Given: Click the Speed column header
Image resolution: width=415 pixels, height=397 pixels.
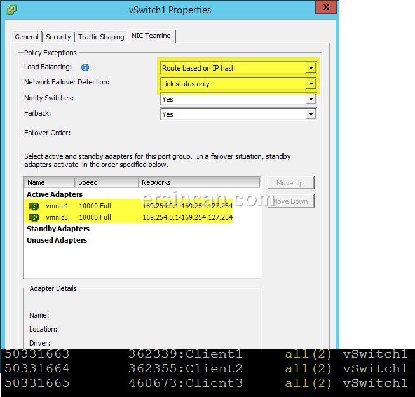Looking at the screenshot, I should 107,182.
